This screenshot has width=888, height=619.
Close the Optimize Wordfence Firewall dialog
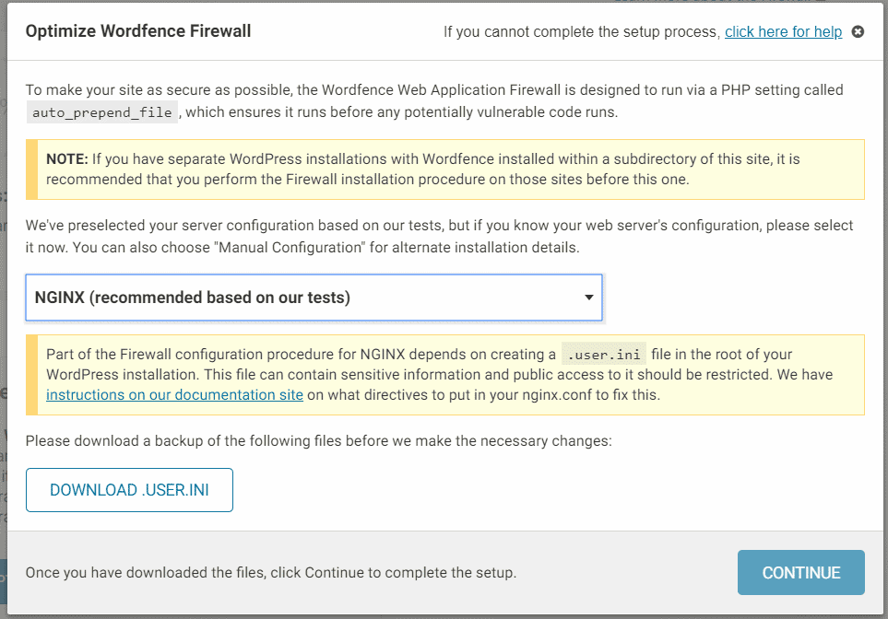click(x=858, y=31)
